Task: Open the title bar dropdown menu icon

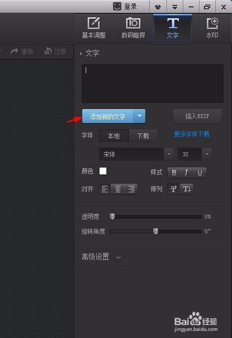Action: (x=175, y=7)
